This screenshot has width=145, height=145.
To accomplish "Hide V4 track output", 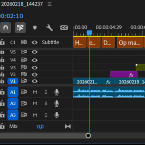I will click(x=35, y=60).
